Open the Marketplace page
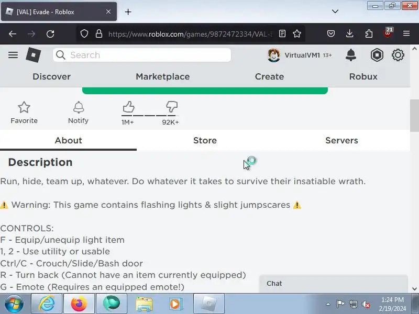The image size is (419, 314). (163, 76)
